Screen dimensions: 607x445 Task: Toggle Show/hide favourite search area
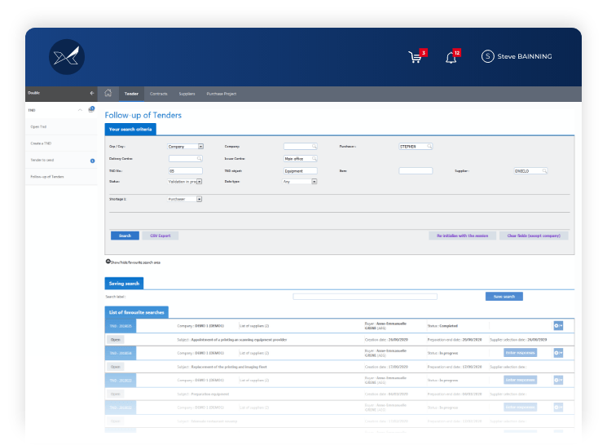click(108, 262)
